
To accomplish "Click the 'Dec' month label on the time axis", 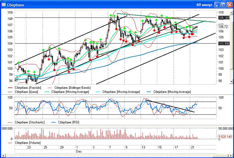I will pyautogui.click(x=78, y=152).
